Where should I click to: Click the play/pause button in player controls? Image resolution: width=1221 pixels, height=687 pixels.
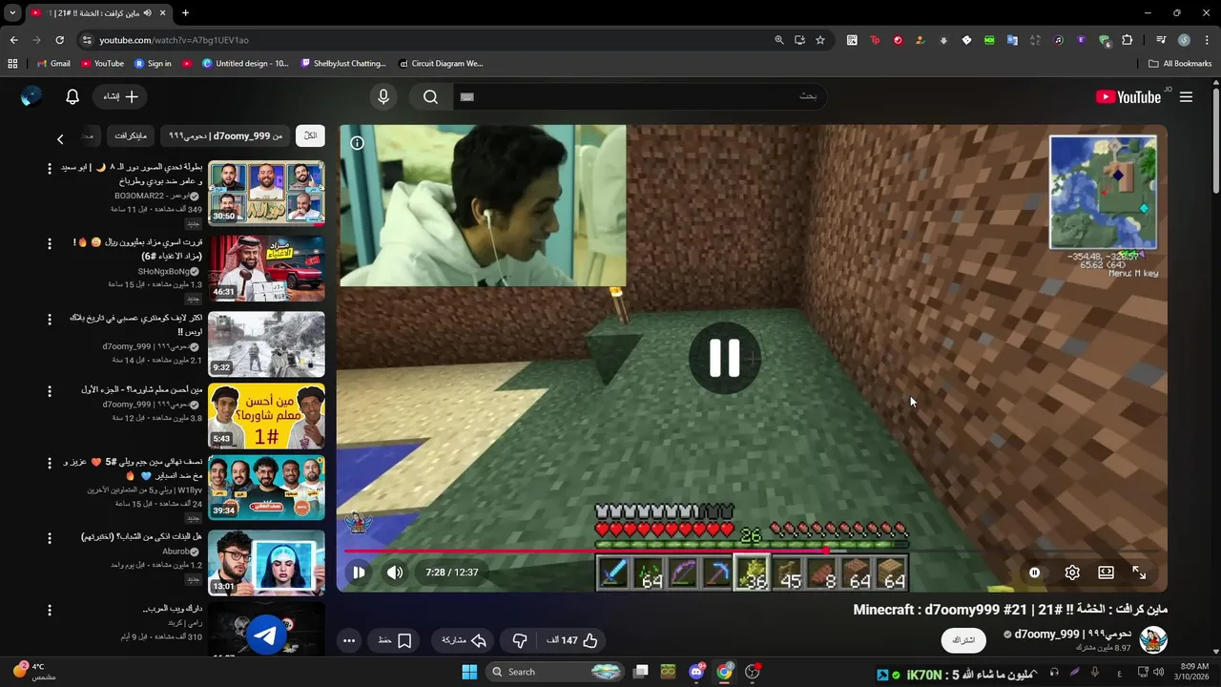pyautogui.click(x=359, y=572)
